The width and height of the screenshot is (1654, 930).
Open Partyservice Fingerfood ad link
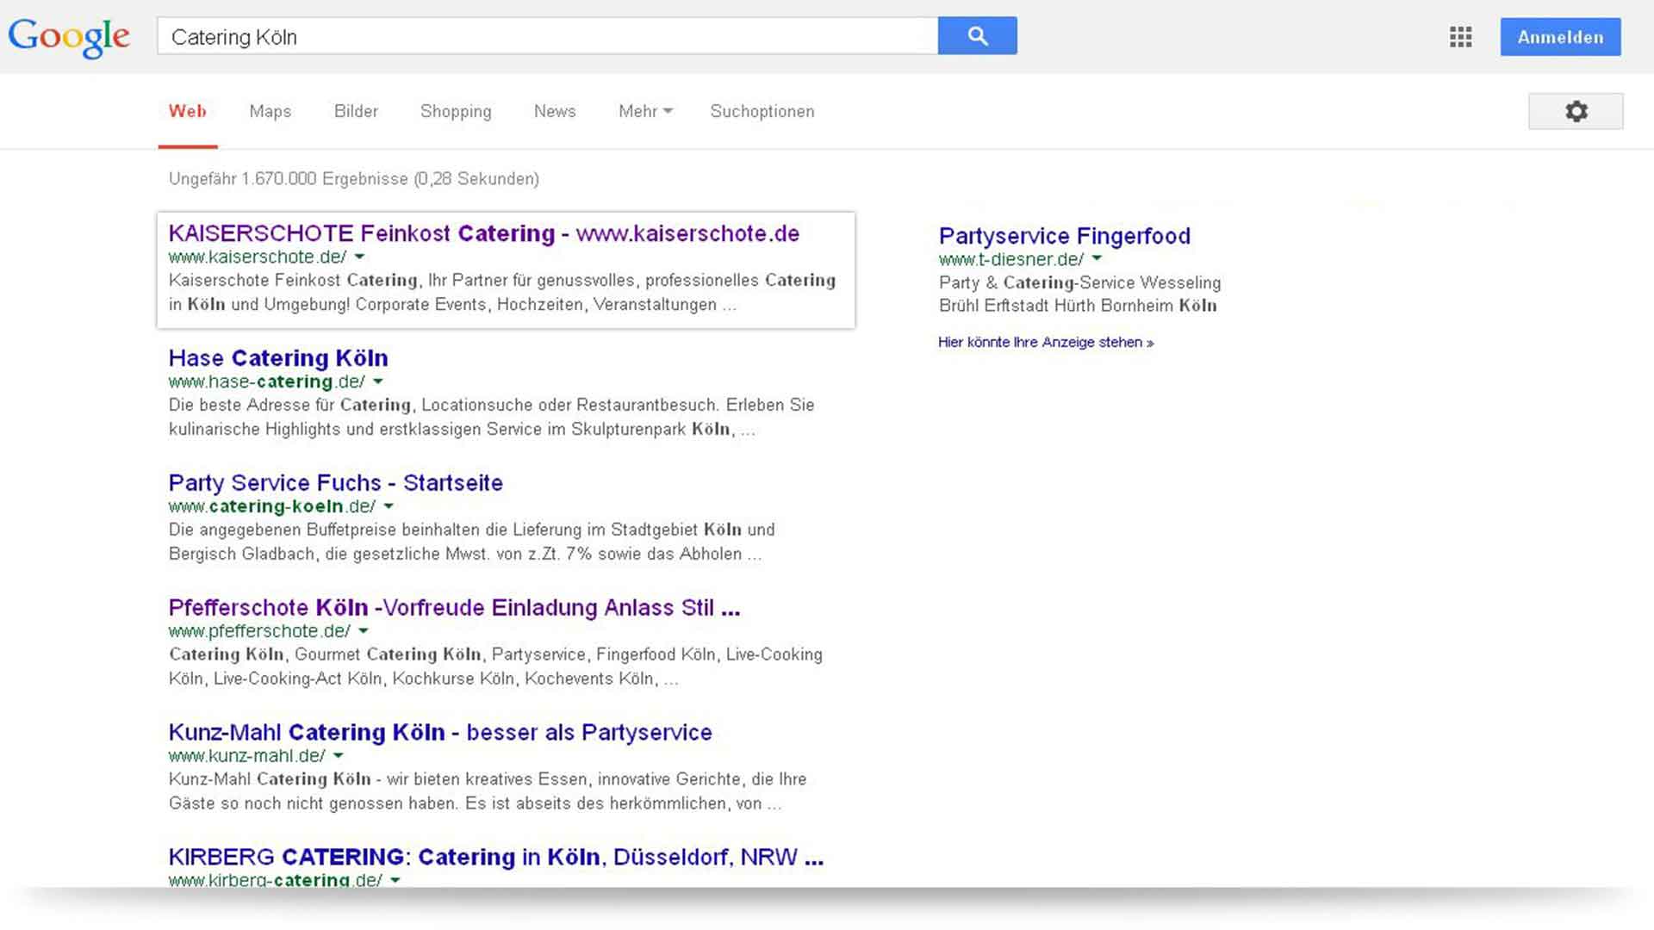1065,236
